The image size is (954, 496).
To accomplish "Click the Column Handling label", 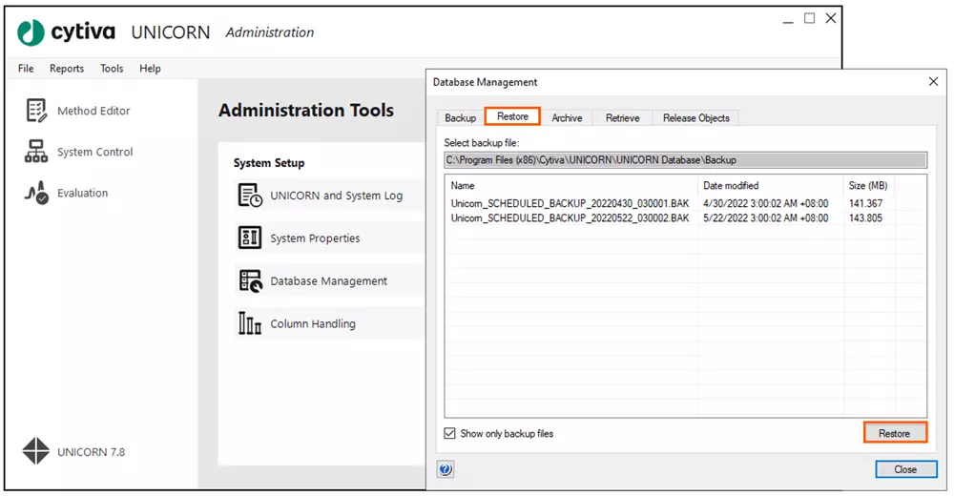I will click(313, 323).
